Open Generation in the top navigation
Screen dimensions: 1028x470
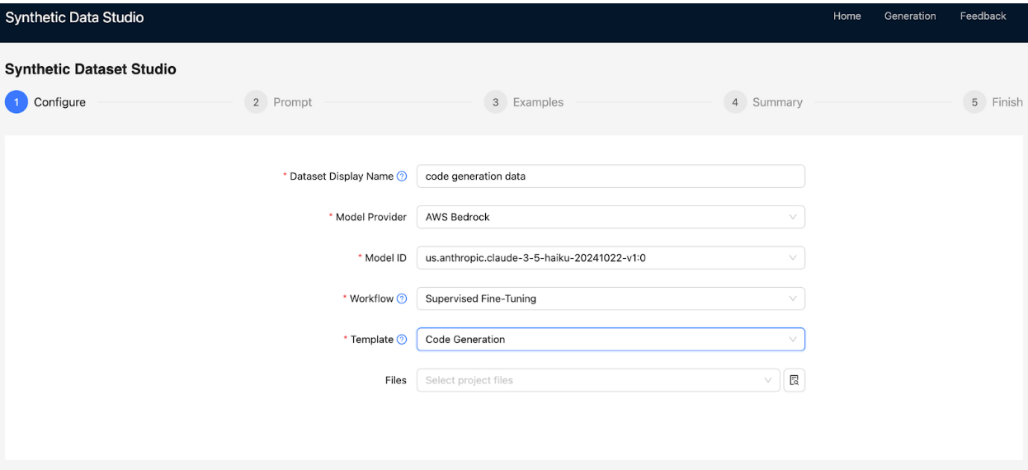[x=910, y=16]
